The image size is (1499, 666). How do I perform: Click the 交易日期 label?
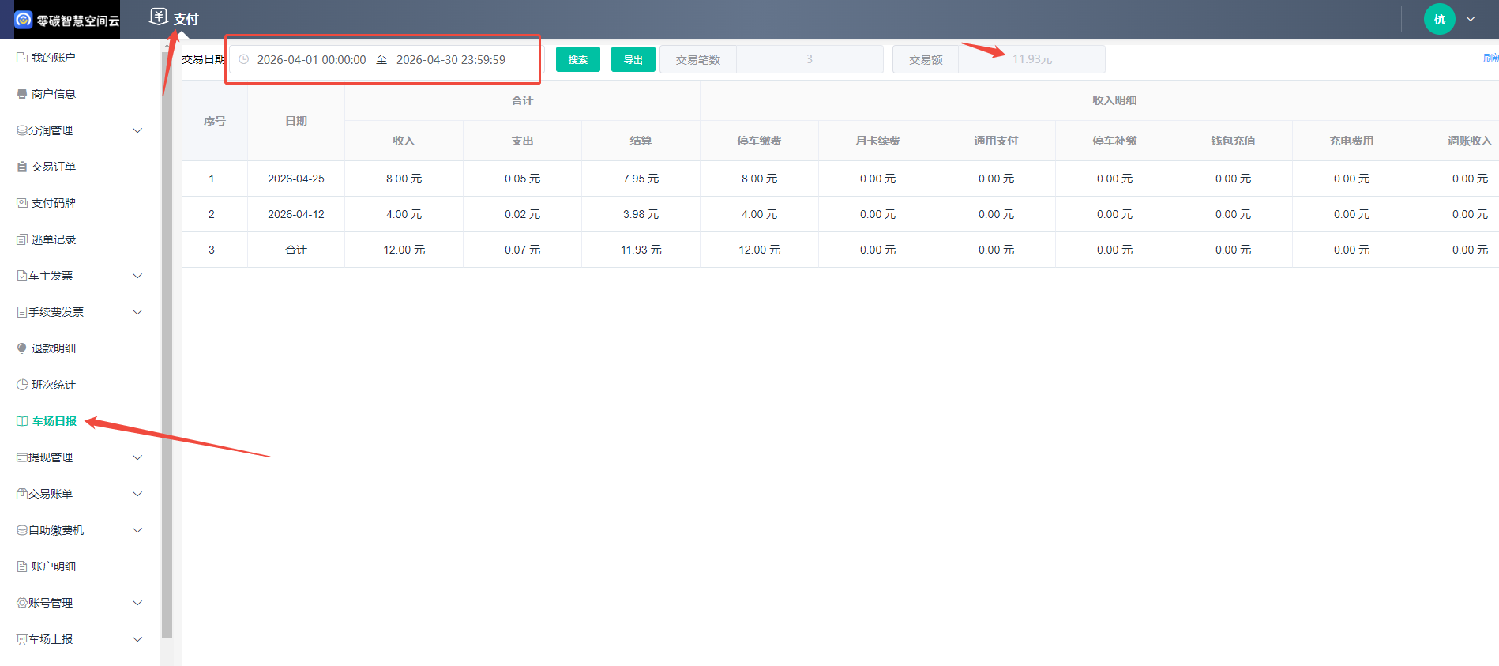(x=204, y=59)
